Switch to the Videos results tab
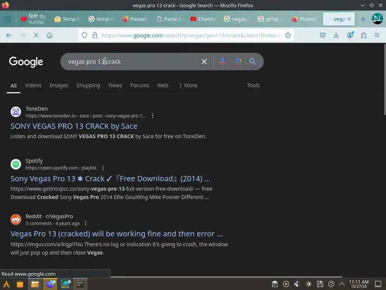Viewport: 386px width, 290px height. (x=33, y=85)
